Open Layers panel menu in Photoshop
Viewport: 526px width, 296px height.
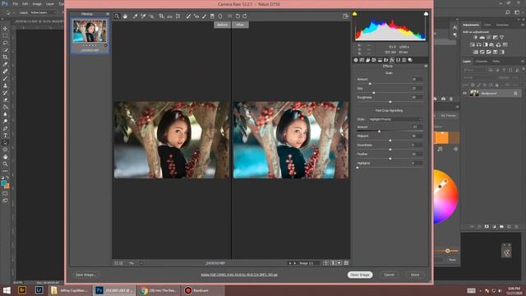click(x=523, y=62)
